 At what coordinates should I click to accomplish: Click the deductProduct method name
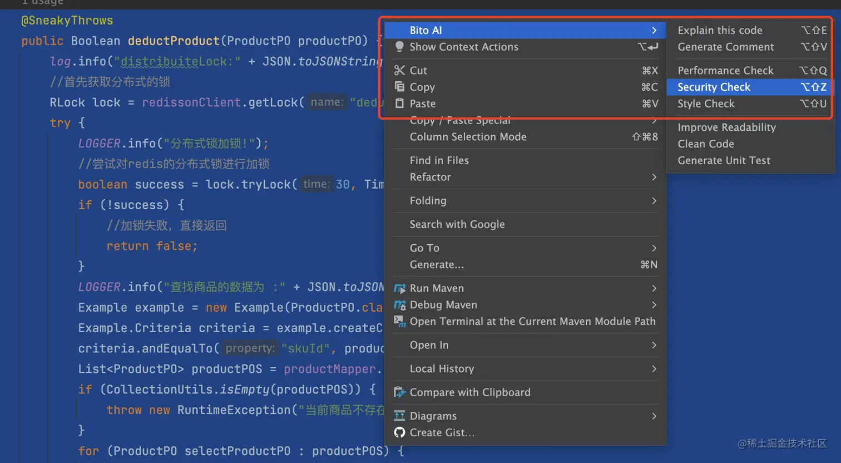click(174, 41)
